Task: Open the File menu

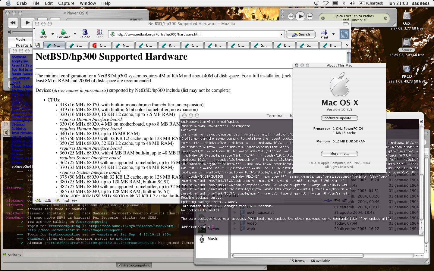Action: click(36, 3)
